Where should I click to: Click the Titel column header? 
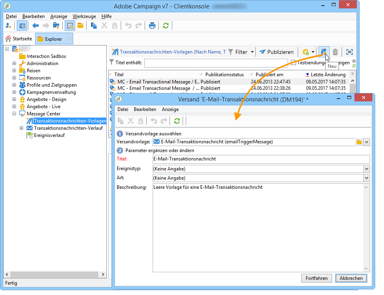pyautogui.click(x=154, y=75)
